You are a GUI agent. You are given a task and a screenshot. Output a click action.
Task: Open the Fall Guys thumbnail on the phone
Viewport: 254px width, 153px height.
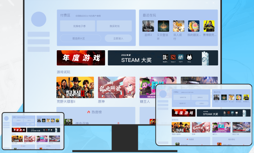click(42, 139)
